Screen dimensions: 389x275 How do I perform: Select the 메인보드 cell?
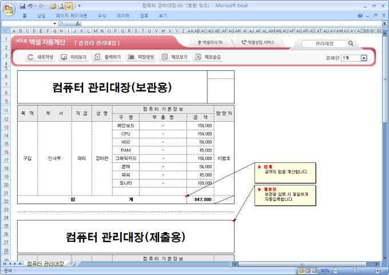pos(126,126)
